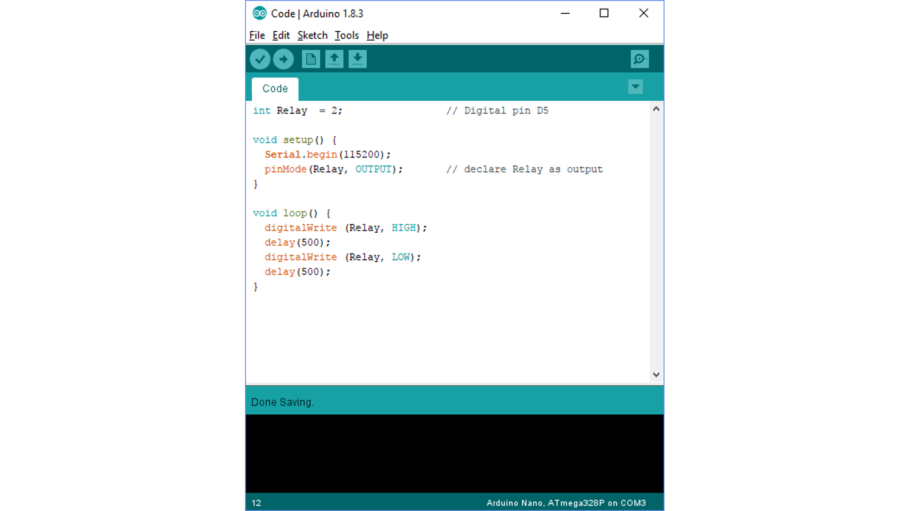
Task: Click the Code tab dropdown arrow
Action: click(x=635, y=87)
